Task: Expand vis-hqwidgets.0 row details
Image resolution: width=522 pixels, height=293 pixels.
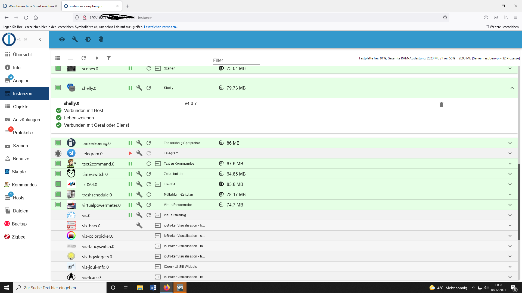Action: pyautogui.click(x=510, y=256)
